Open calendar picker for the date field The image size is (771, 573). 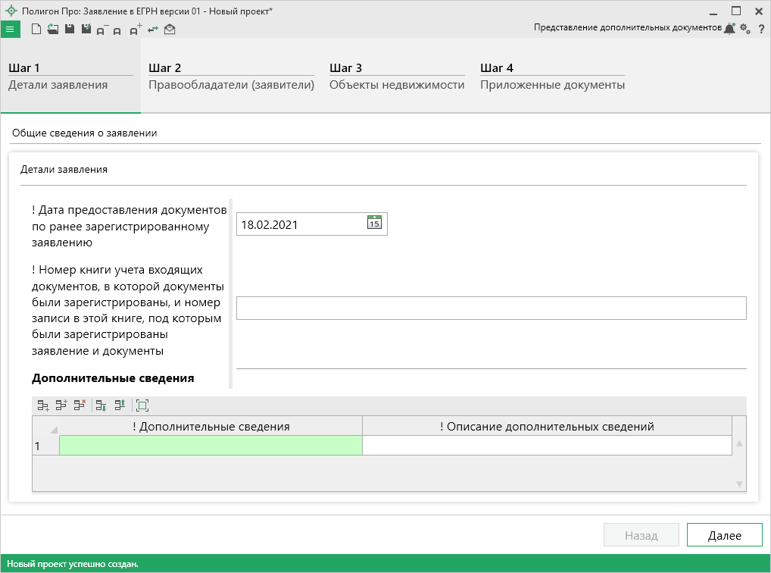coord(374,223)
